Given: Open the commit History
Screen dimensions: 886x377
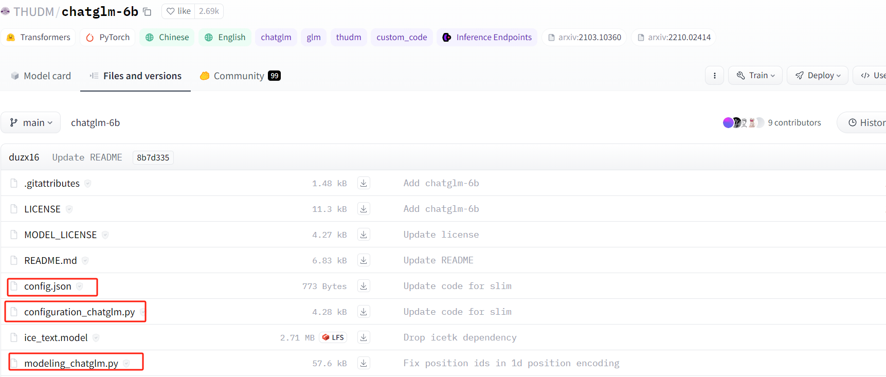Looking at the screenshot, I should [862, 122].
